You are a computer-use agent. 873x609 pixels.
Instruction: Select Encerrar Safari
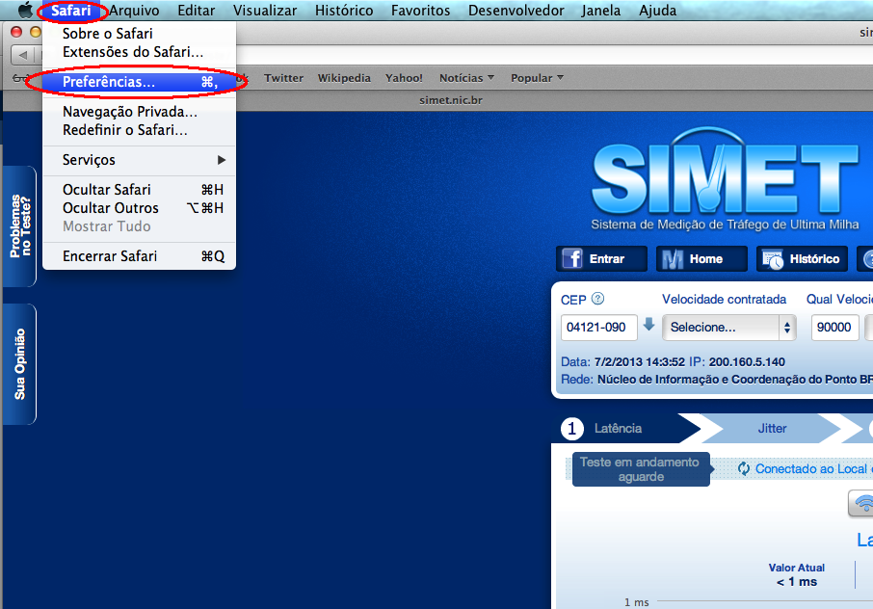[139, 256]
